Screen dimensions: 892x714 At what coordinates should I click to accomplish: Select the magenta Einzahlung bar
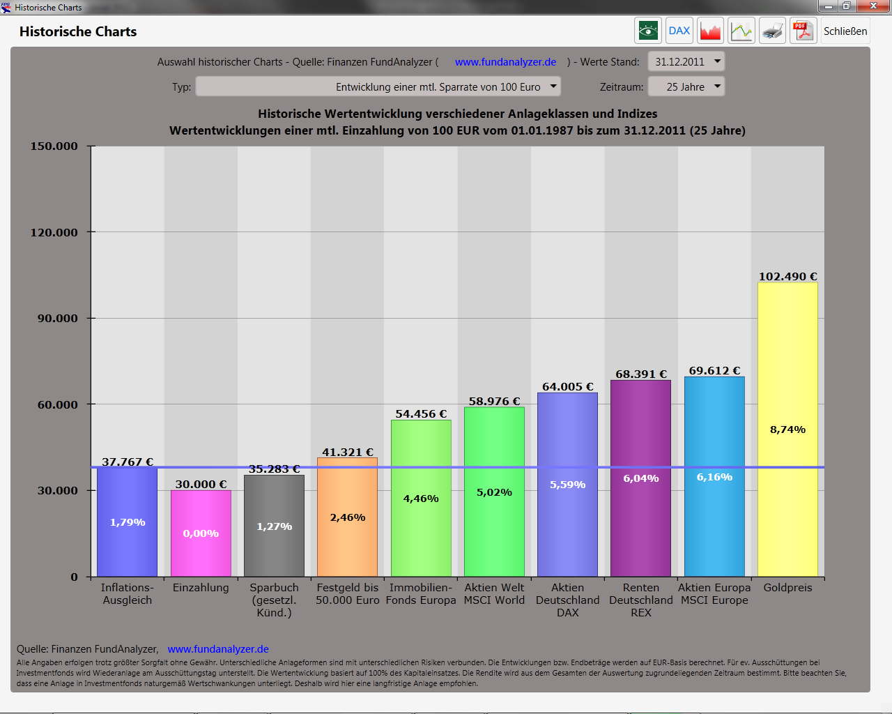[x=201, y=533]
